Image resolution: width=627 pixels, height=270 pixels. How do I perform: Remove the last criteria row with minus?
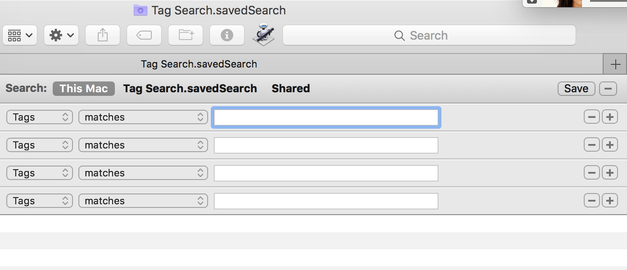point(591,201)
